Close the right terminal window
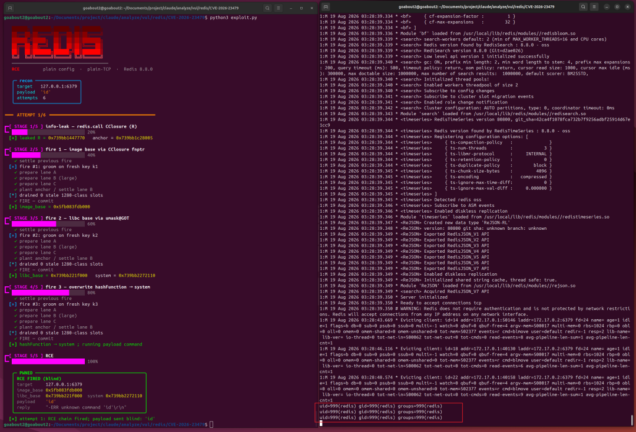The height and width of the screenshot is (432, 636). (x=628, y=7)
